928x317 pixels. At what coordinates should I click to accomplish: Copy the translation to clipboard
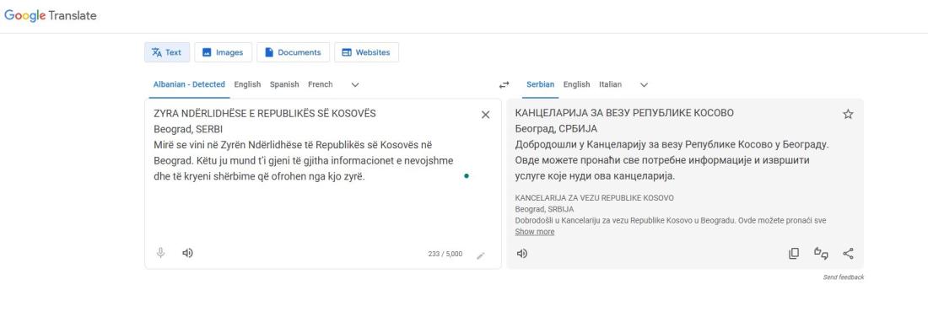click(x=794, y=254)
